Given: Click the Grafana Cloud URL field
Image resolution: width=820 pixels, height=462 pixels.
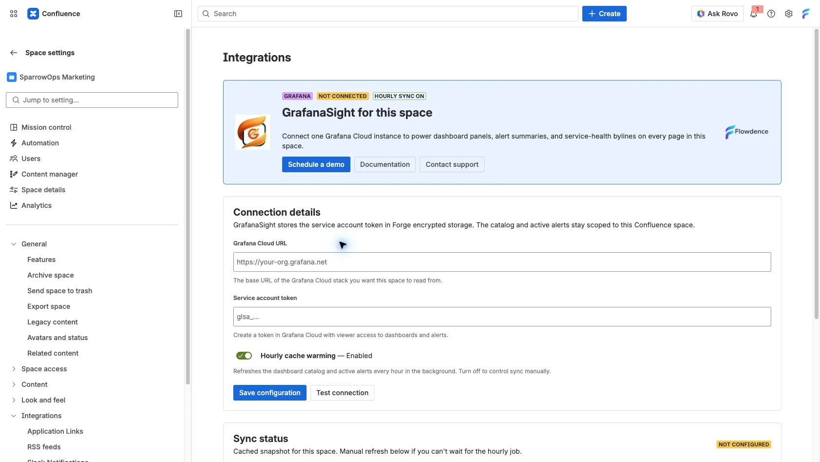Looking at the screenshot, I should pos(502,262).
